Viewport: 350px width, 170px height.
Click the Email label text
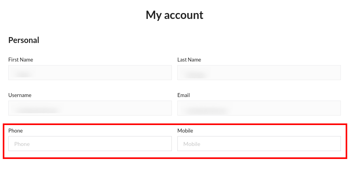pyautogui.click(x=183, y=95)
